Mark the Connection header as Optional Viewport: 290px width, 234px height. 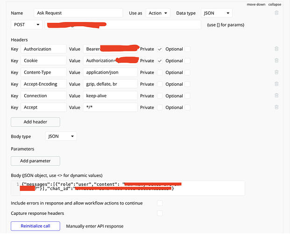click(x=187, y=96)
